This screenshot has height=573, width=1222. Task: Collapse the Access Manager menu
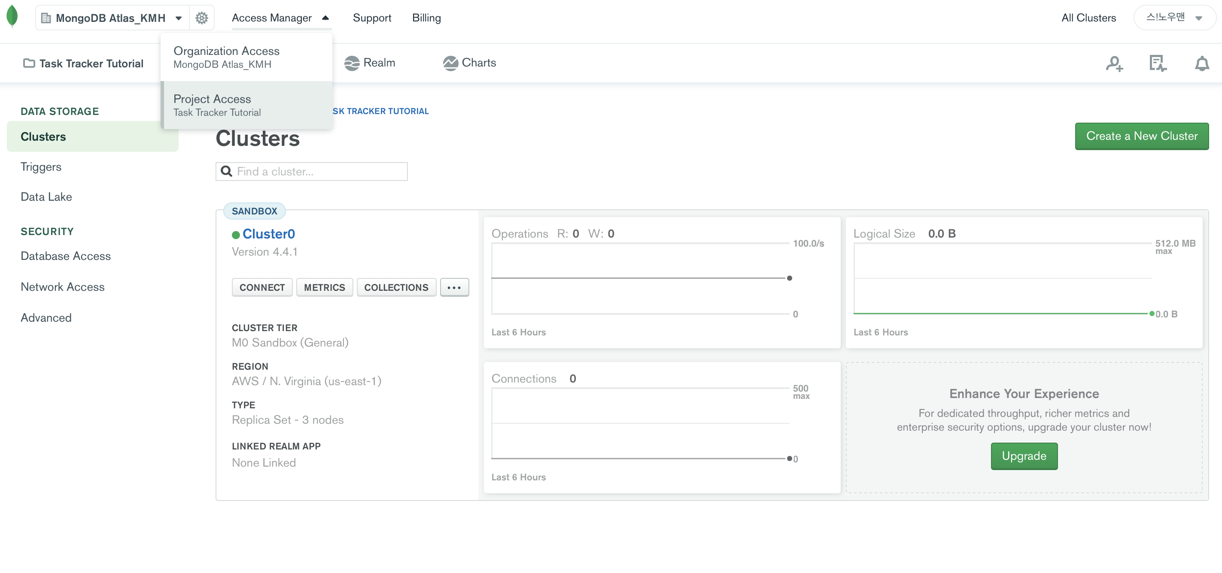coord(280,18)
